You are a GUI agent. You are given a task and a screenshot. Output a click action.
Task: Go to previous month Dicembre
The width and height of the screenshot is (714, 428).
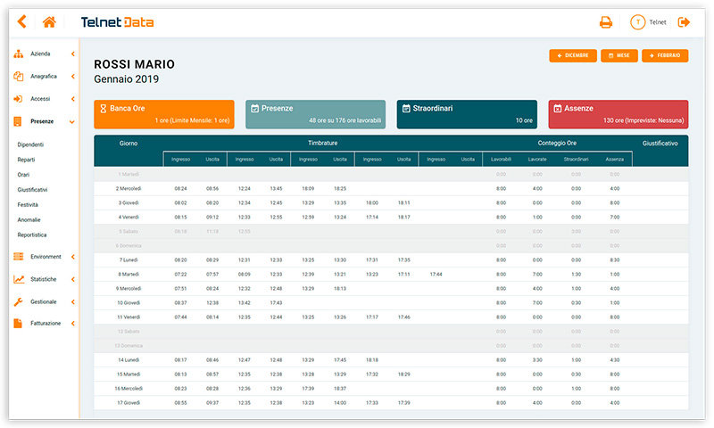click(573, 55)
